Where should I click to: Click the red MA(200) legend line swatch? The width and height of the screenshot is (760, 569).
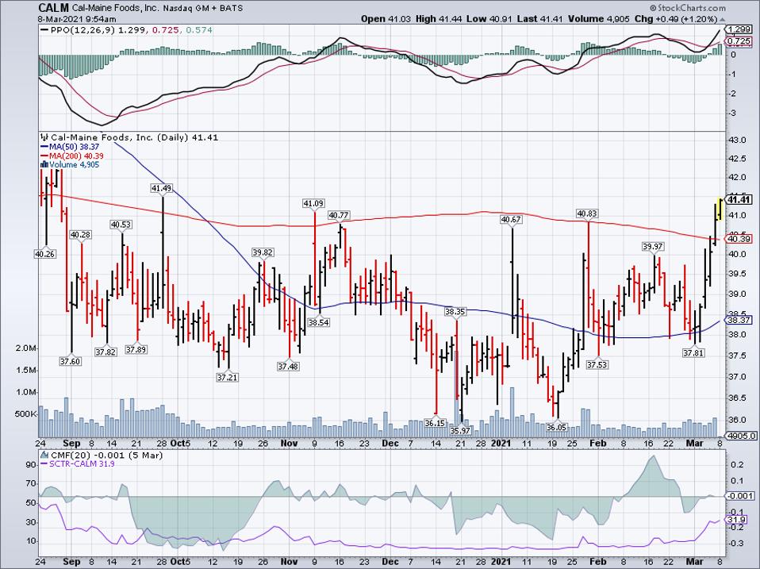[44, 156]
